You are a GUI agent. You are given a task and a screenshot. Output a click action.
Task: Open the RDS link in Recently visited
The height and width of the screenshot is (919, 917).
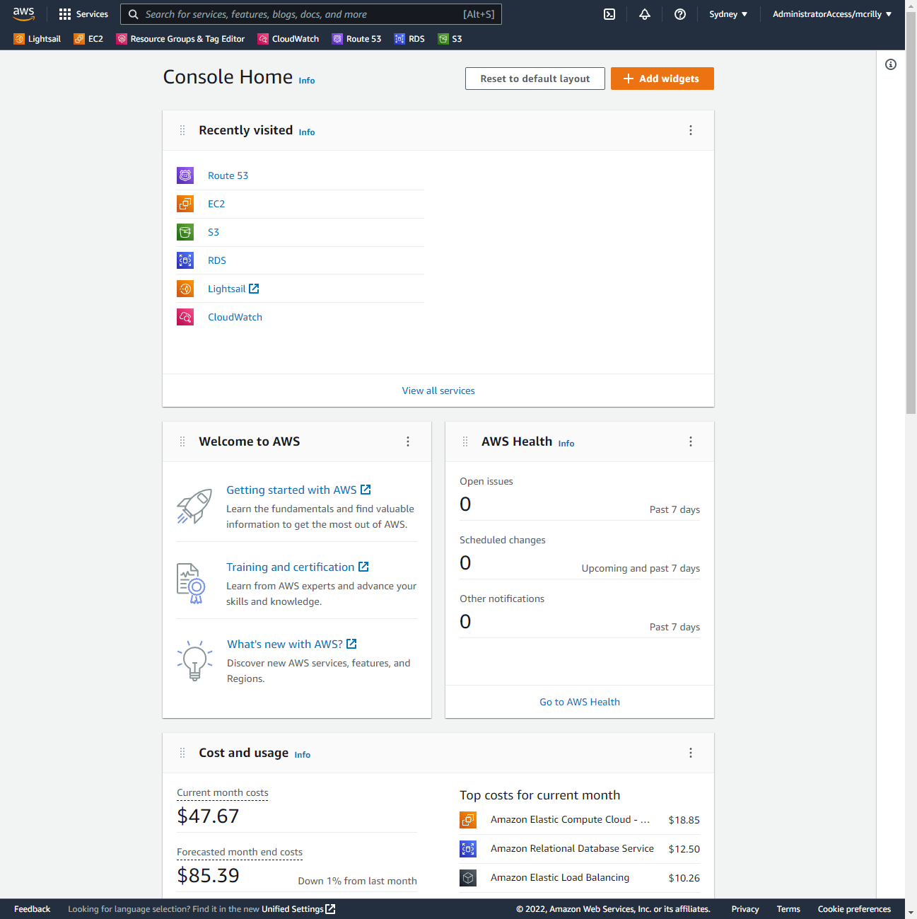pos(217,260)
